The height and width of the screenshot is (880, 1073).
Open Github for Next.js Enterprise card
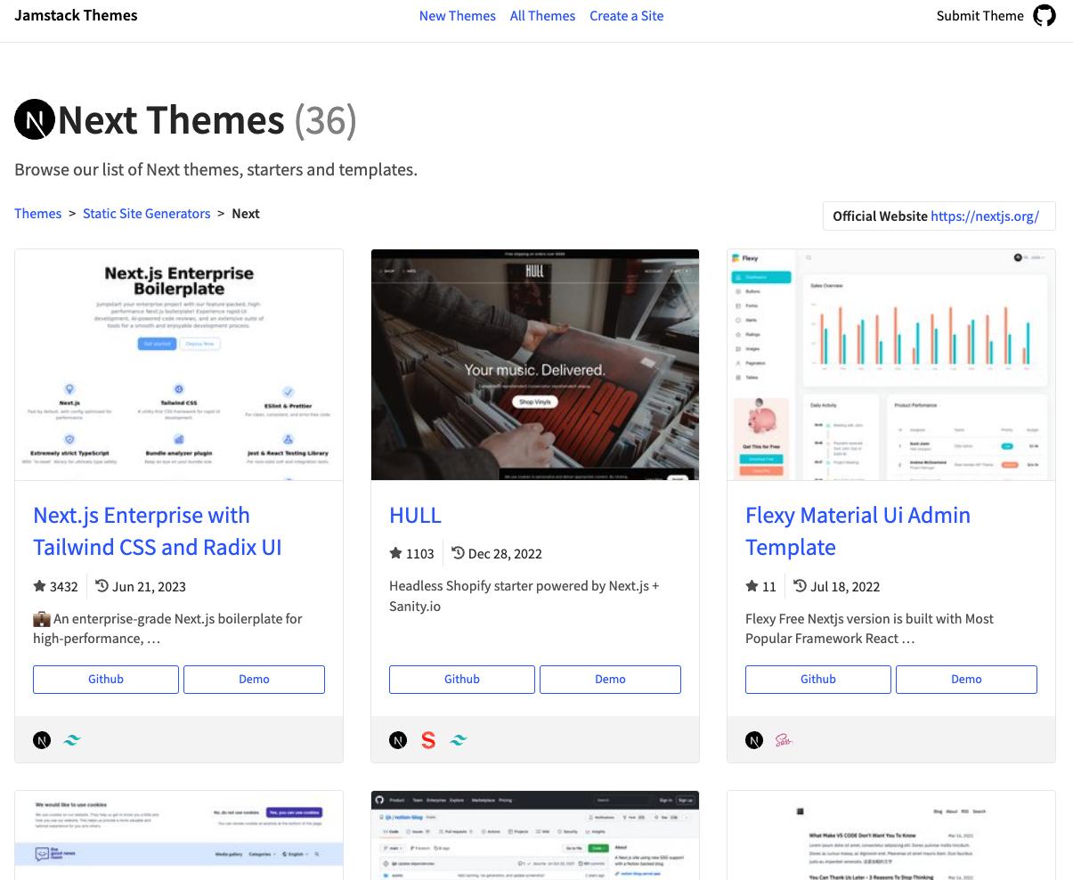point(106,679)
